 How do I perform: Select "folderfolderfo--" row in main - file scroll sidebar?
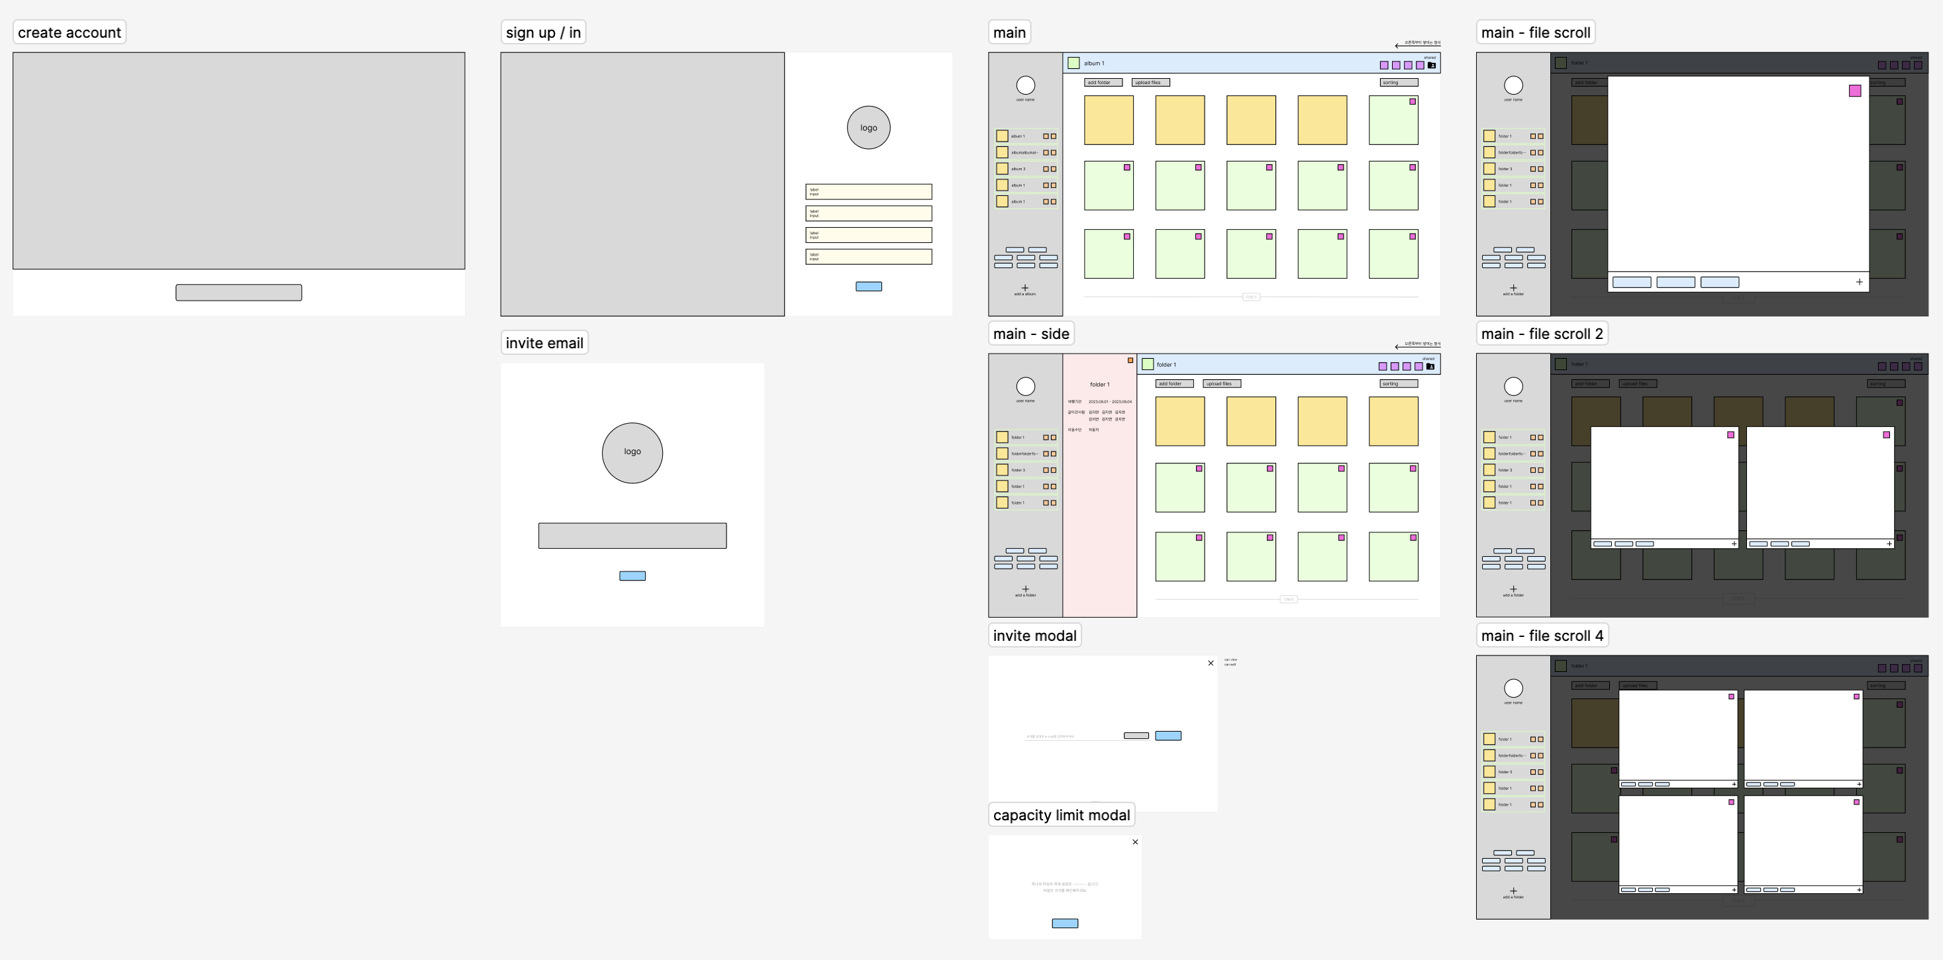1514,152
